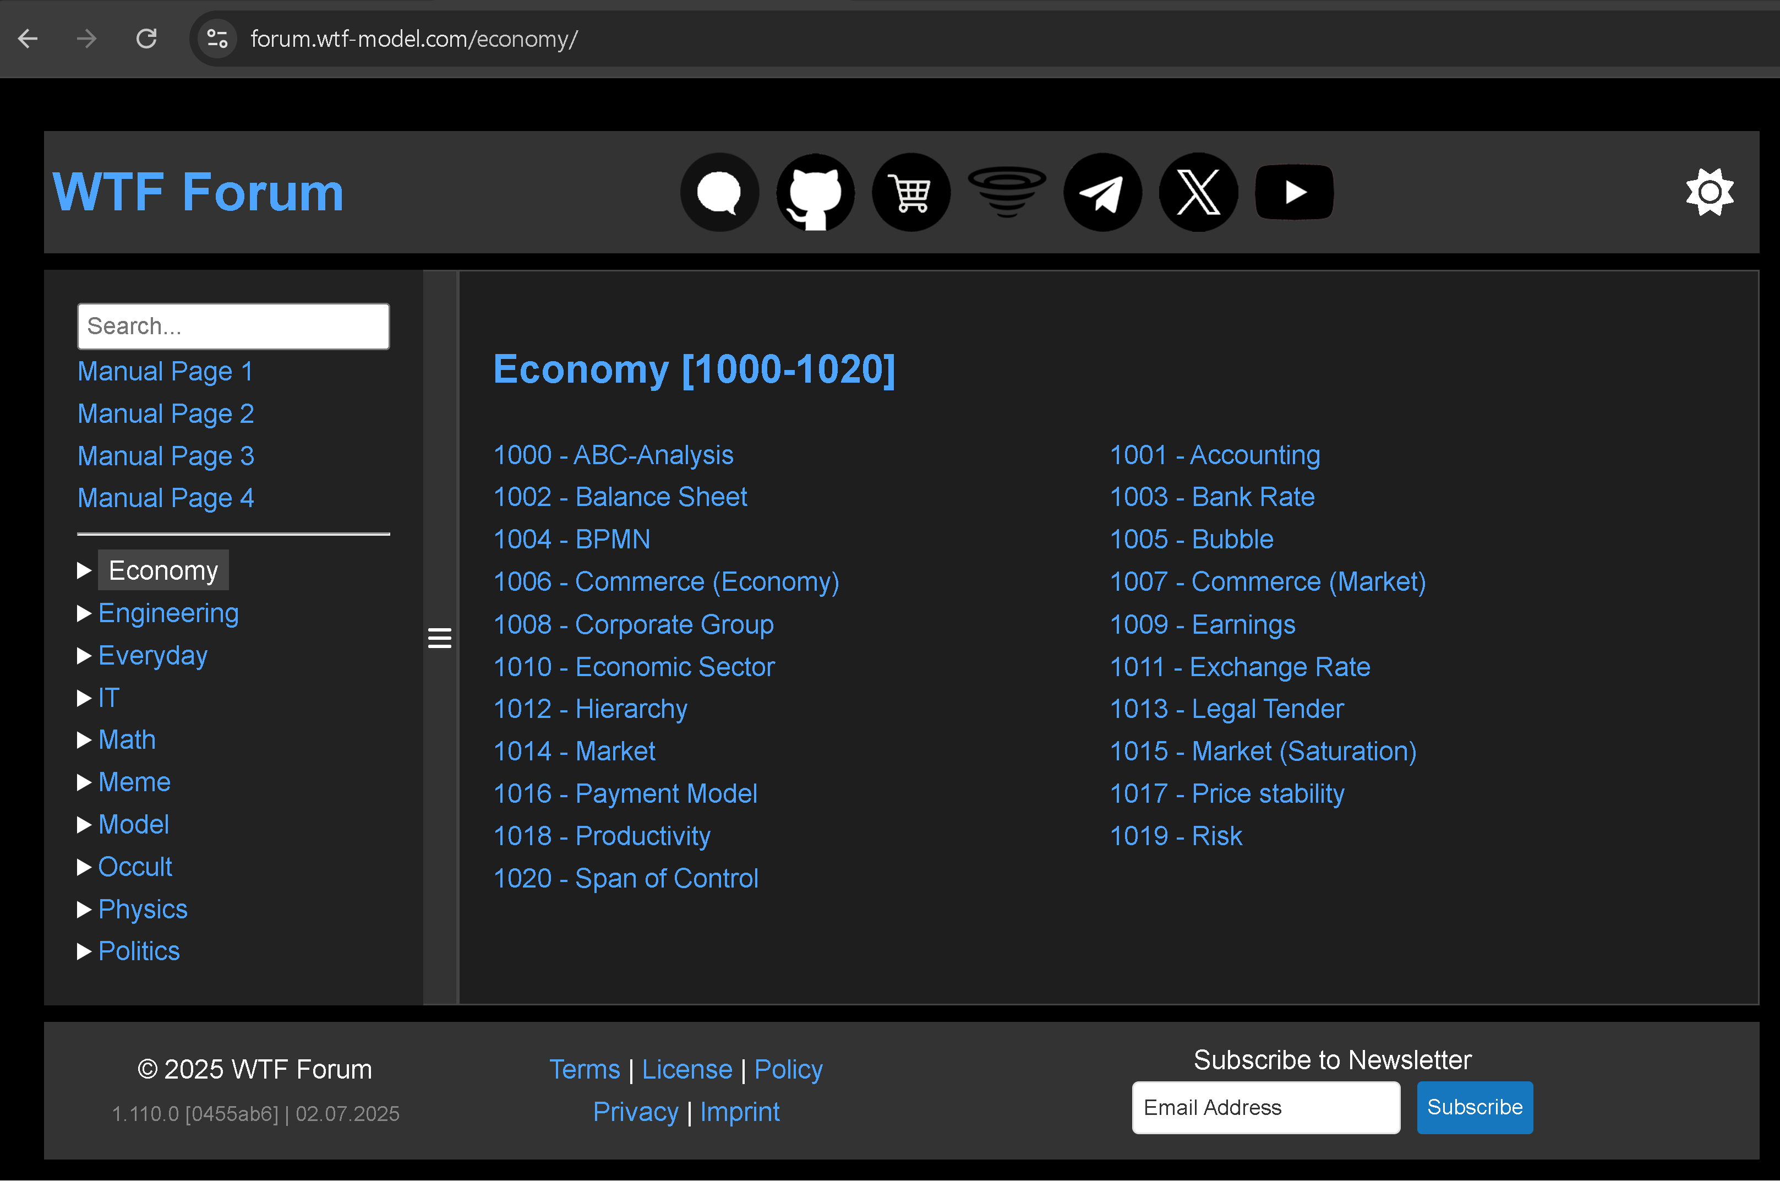Reload the page with refresh icon

pyautogui.click(x=146, y=39)
